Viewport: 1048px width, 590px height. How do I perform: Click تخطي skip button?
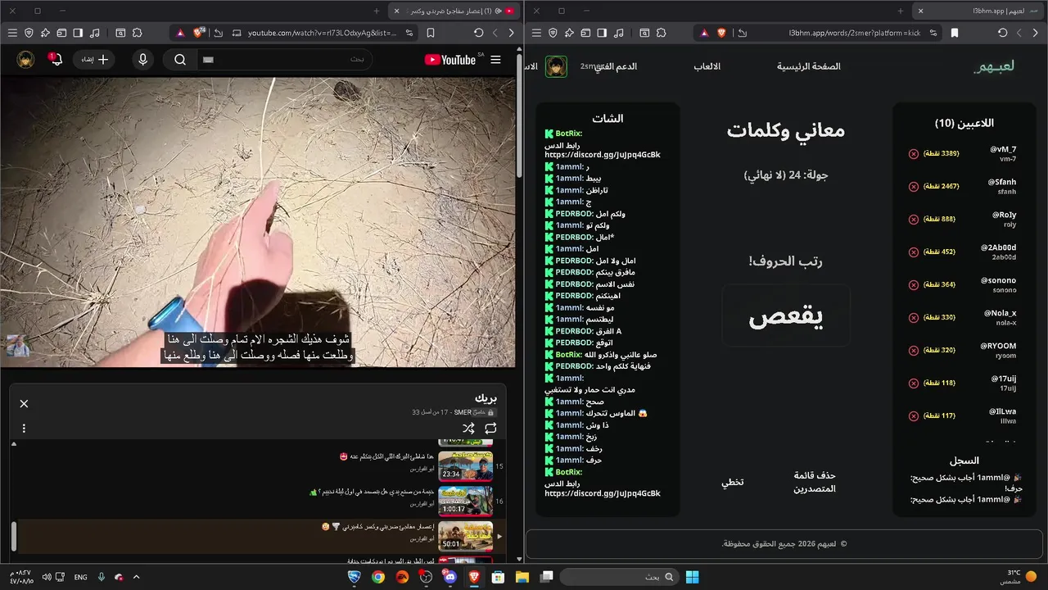(x=732, y=482)
